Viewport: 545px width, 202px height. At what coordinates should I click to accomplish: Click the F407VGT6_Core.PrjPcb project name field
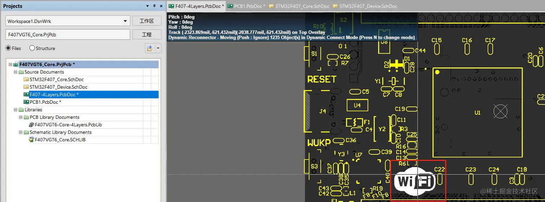(x=68, y=35)
